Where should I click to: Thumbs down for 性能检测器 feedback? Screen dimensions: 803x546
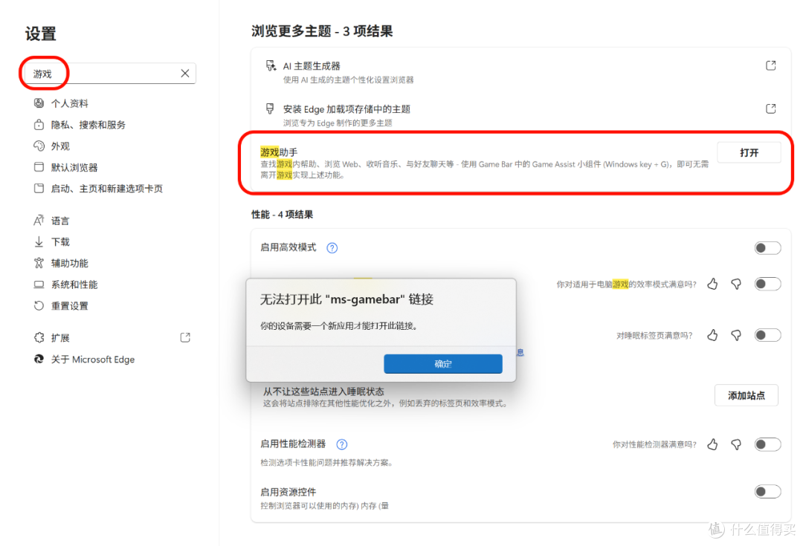click(x=736, y=445)
